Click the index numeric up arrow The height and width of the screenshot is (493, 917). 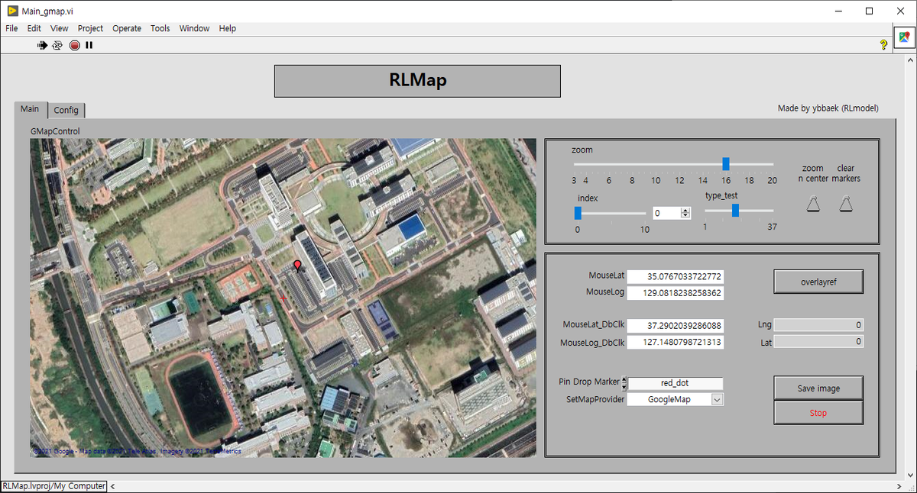point(685,209)
